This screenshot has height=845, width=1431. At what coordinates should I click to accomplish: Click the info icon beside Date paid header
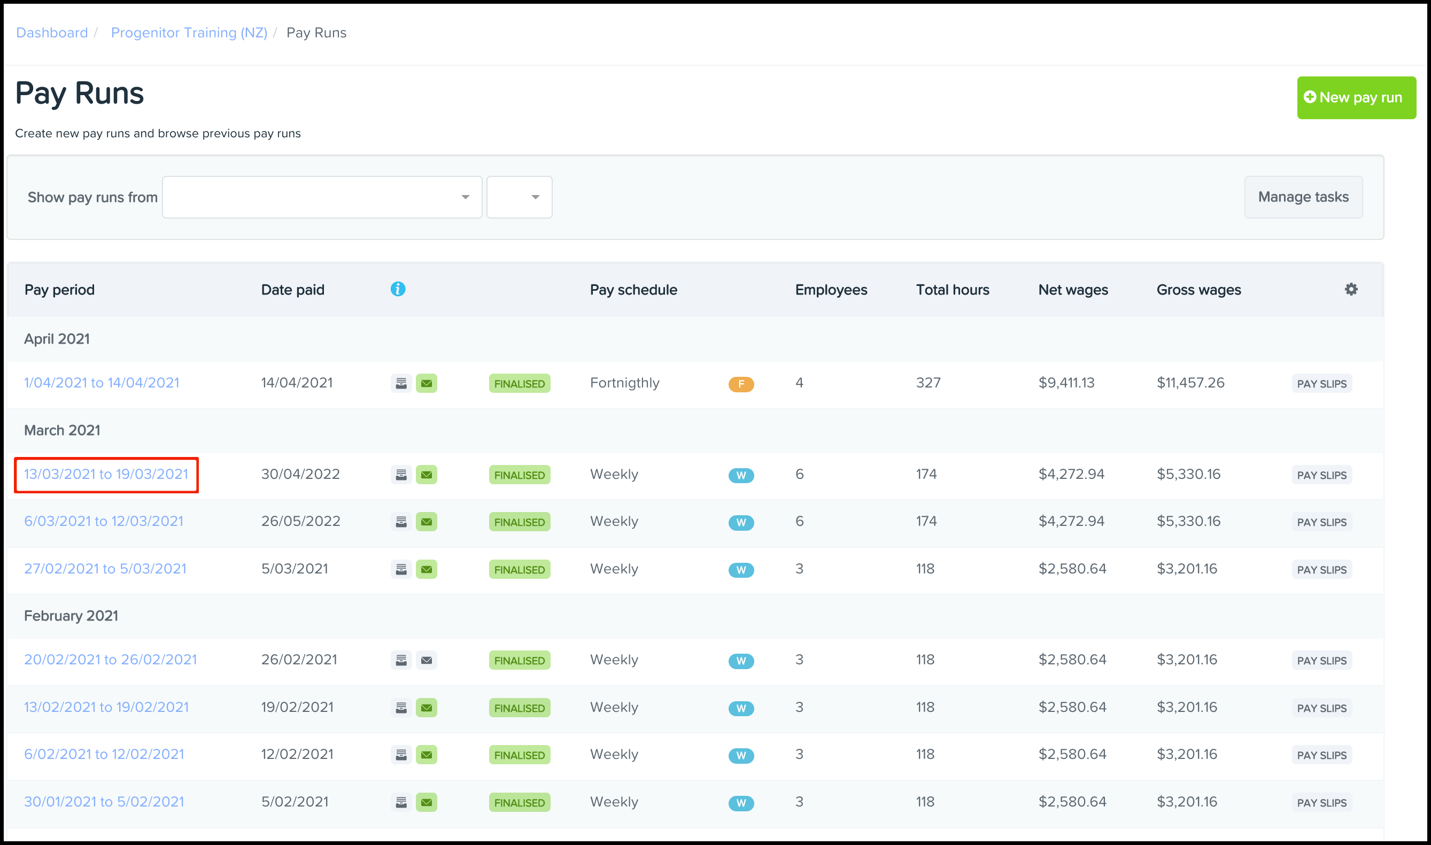coord(398,289)
